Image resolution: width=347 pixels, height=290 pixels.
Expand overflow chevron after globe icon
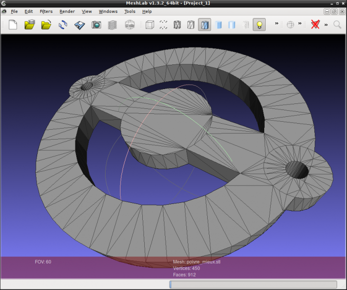coord(300,24)
